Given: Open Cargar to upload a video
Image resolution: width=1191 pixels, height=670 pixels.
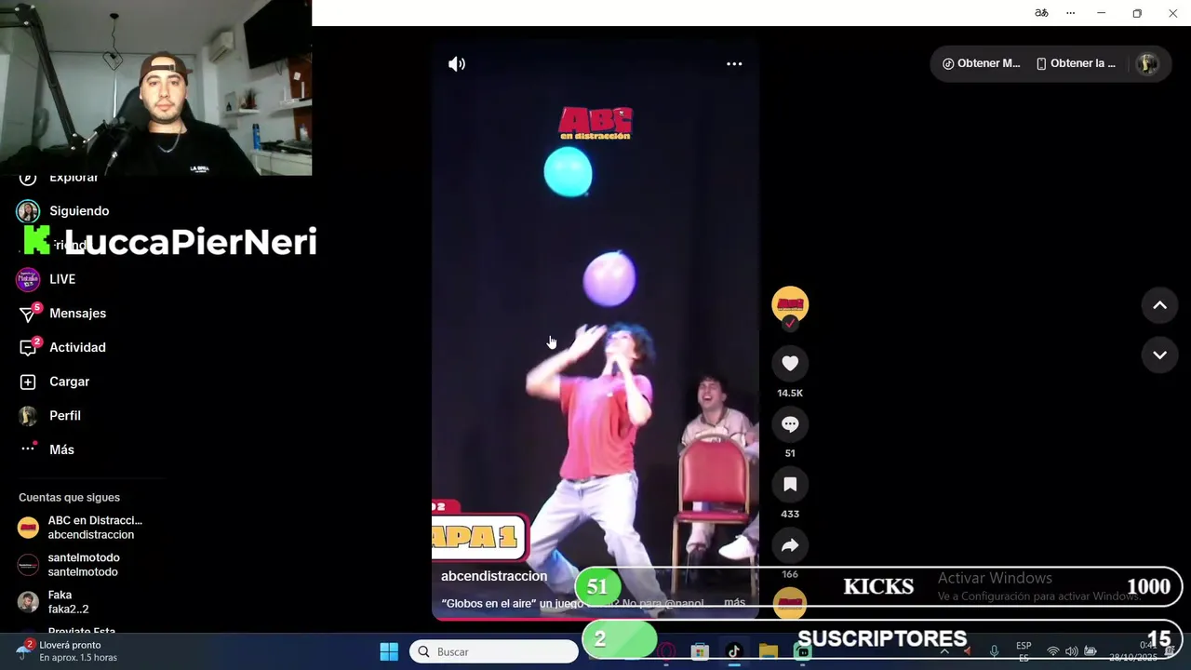Looking at the screenshot, I should click(70, 382).
